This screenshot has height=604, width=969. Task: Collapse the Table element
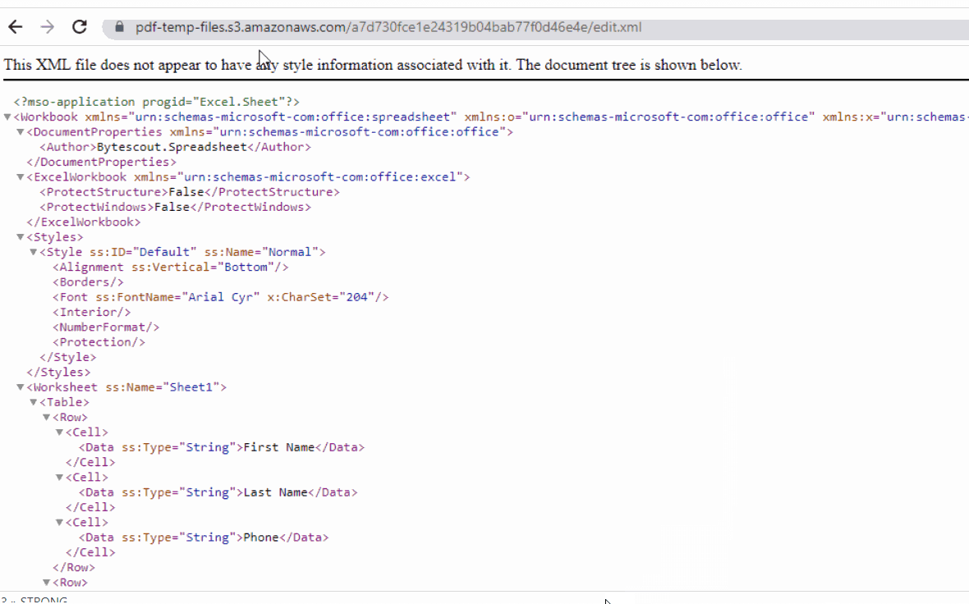click(x=33, y=401)
